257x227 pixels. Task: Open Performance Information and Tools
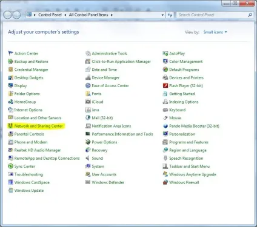point(122,134)
